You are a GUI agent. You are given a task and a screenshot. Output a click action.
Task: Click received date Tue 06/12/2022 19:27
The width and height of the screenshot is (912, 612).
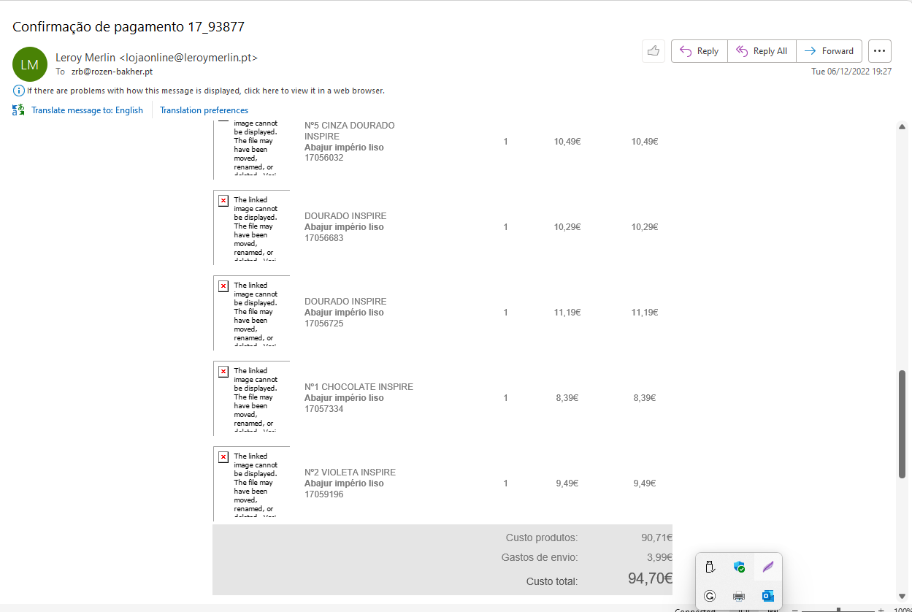tap(851, 72)
